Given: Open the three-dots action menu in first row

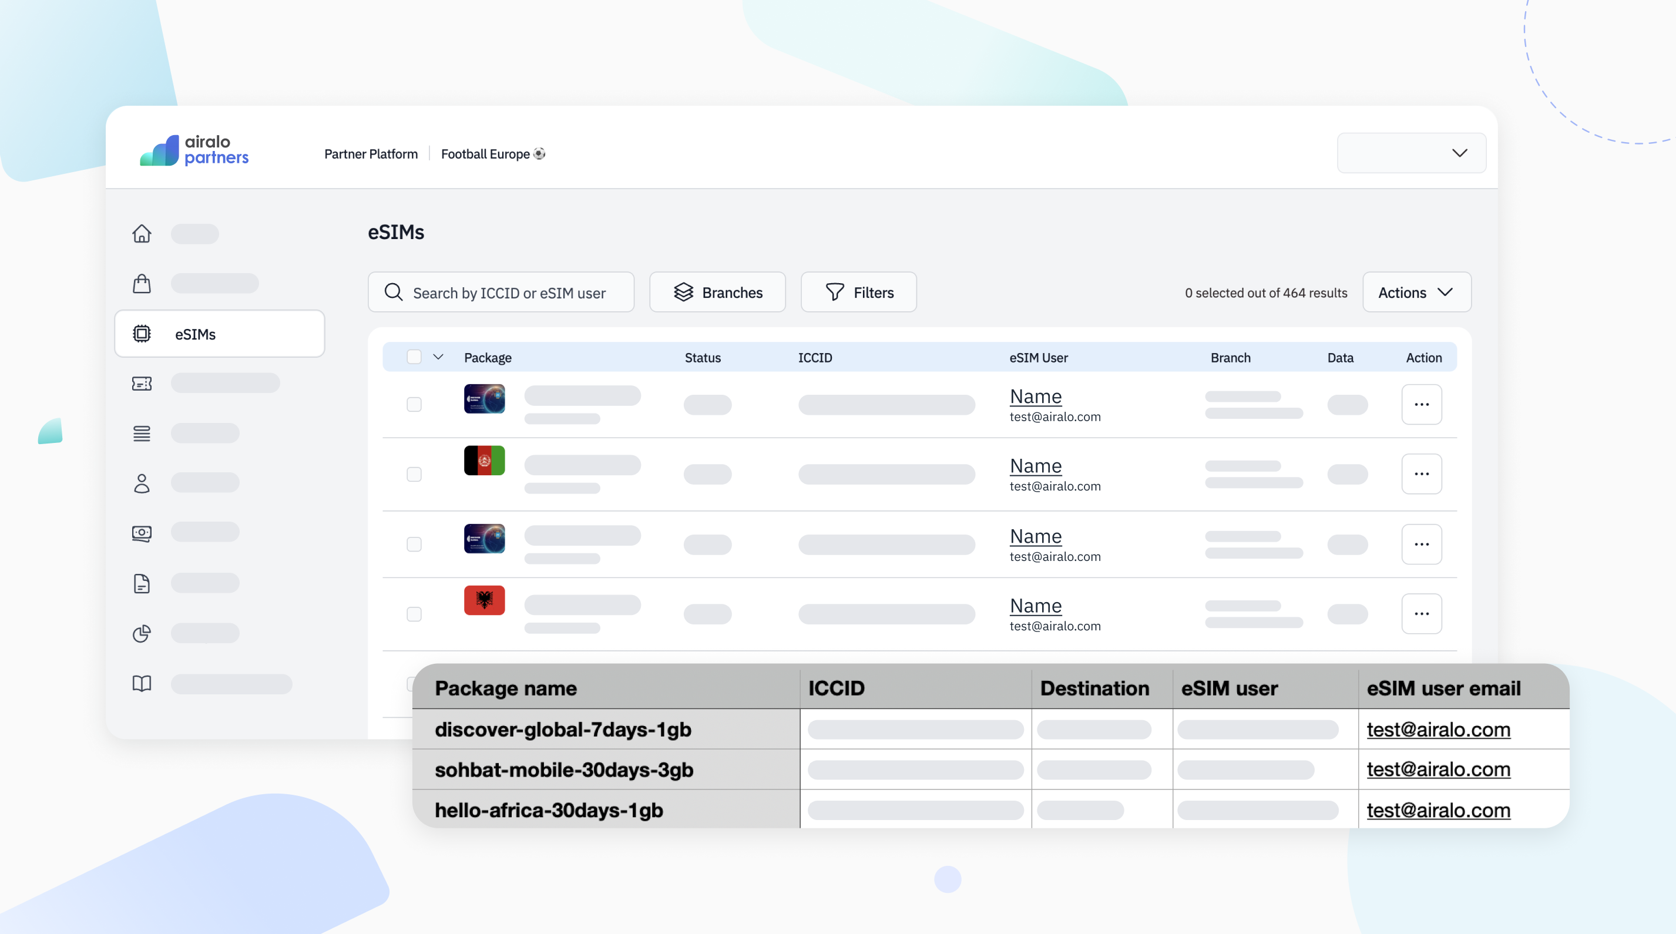Looking at the screenshot, I should tap(1422, 405).
